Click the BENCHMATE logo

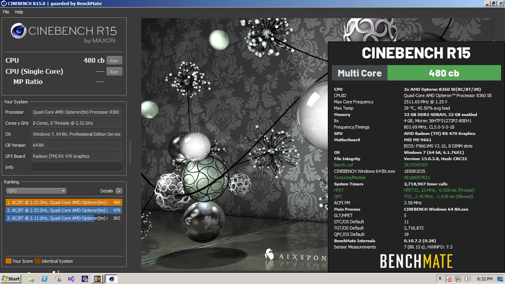(416, 262)
